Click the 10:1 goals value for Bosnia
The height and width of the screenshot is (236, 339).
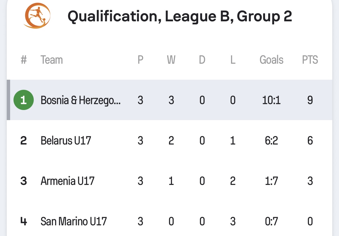(272, 100)
